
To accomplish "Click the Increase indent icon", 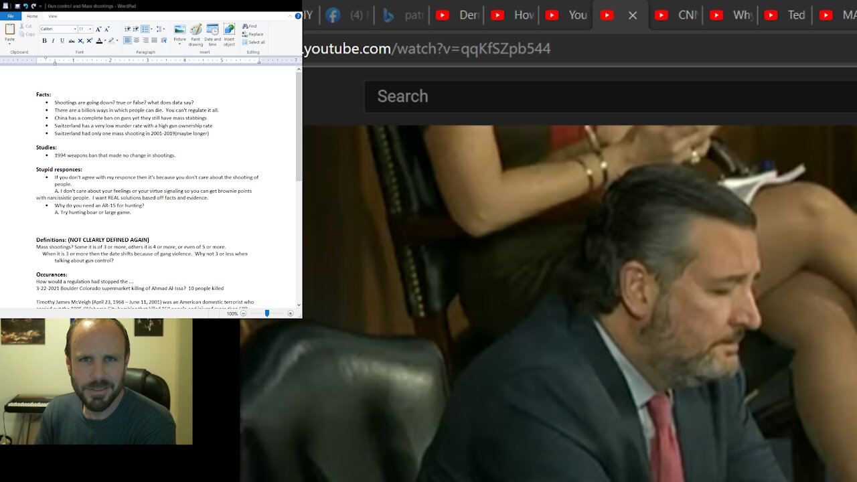I will 136,29.
